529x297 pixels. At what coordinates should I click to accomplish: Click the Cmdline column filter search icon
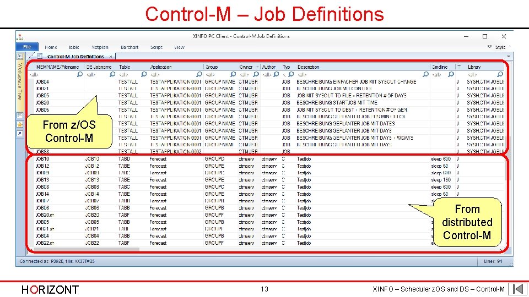click(x=451, y=74)
